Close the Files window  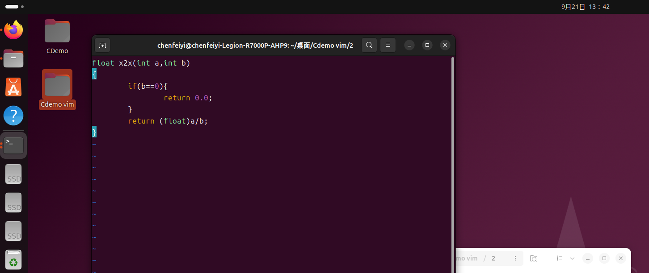click(x=620, y=258)
